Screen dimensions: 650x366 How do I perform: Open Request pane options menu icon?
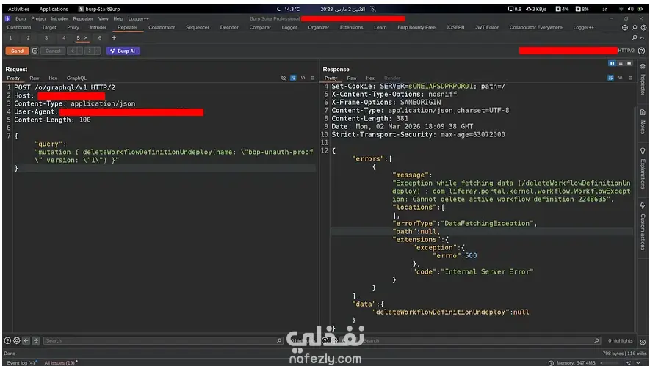pos(313,78)
